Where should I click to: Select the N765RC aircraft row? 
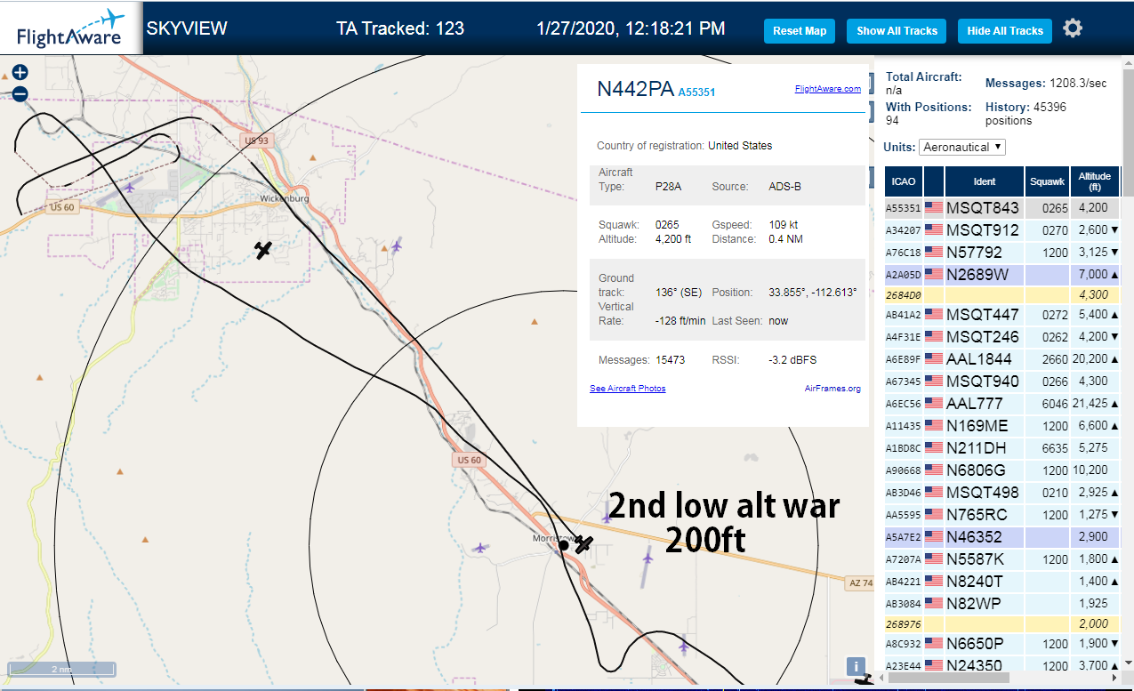(x=1002, y=515)
